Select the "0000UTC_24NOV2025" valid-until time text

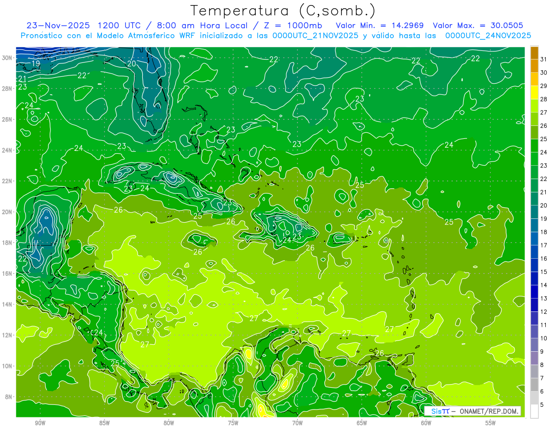pyautogui.click(x=488, y=36)
